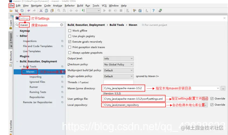Open the File menu
The width and height of the screenshot is (228, 135).
[x=11, y=6]
